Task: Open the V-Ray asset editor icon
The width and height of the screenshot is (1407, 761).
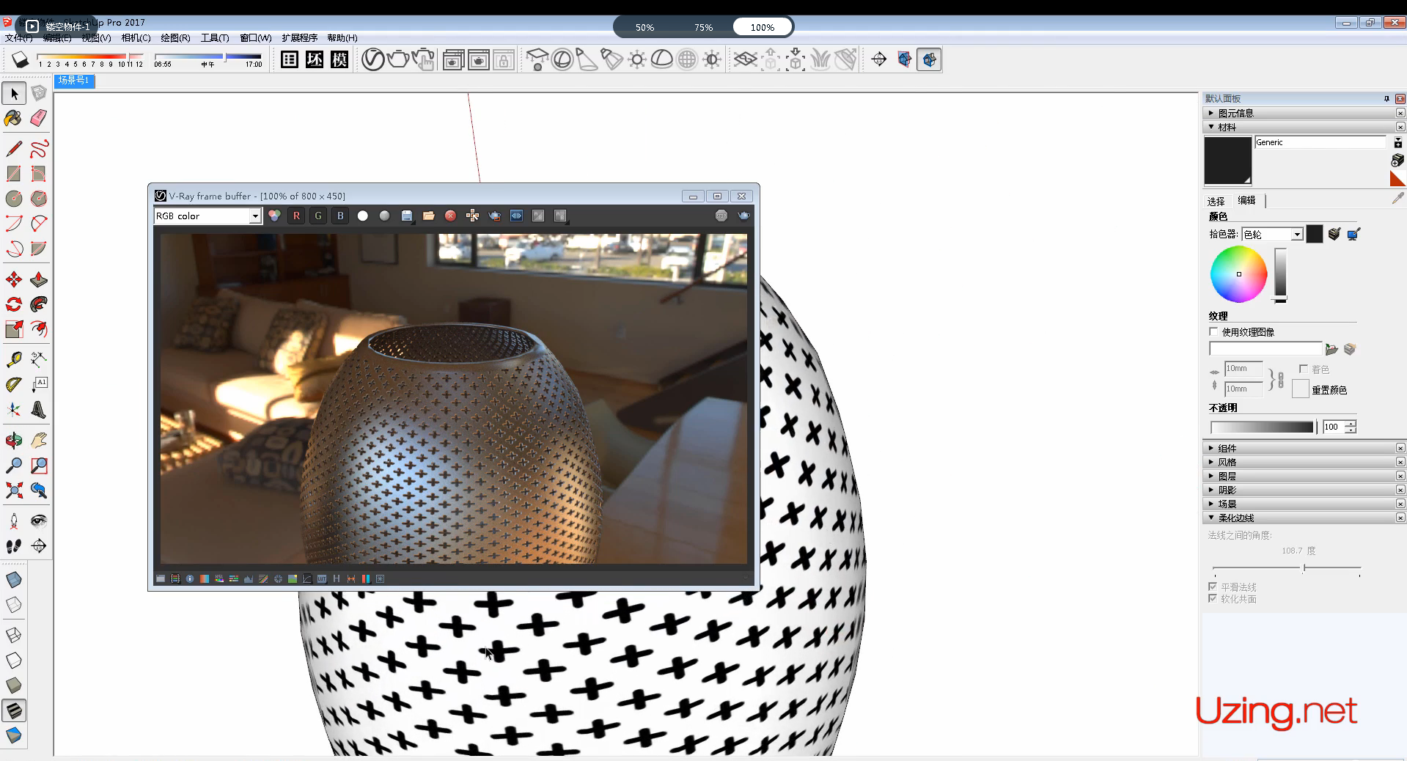Action: [x=372, y=59]
